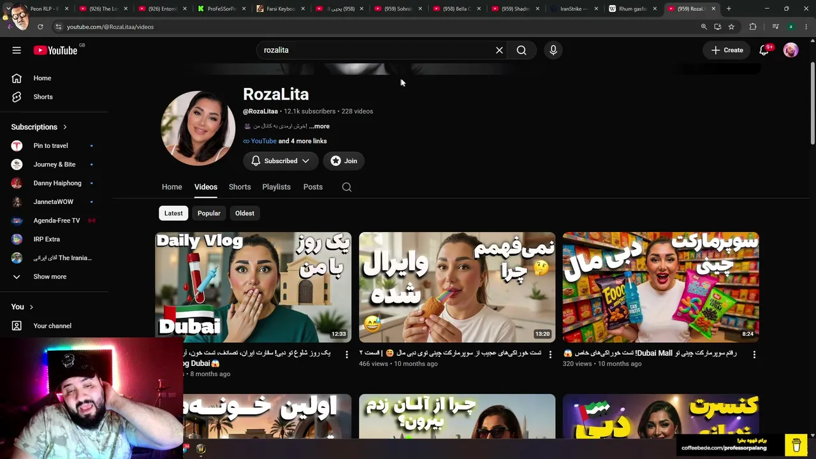
Task: Open the Shorts icon in the sidebar
Action: click(x=17, y=97)
